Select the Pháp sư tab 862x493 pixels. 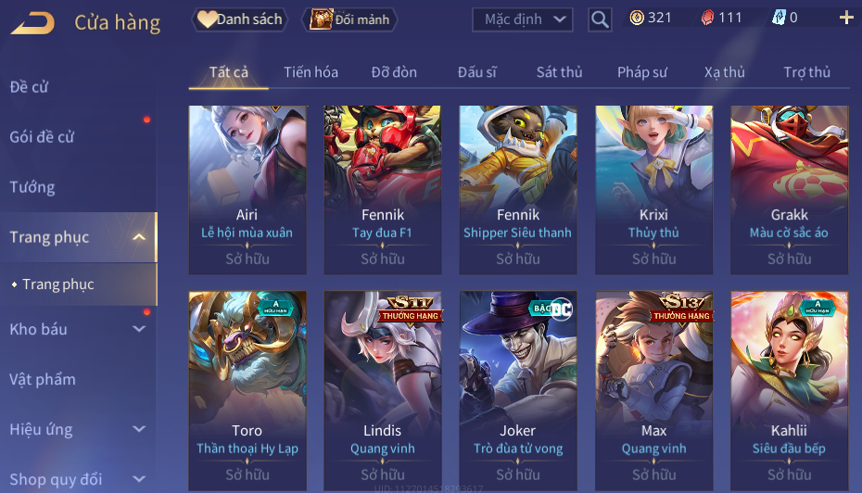tap(642, 72)
